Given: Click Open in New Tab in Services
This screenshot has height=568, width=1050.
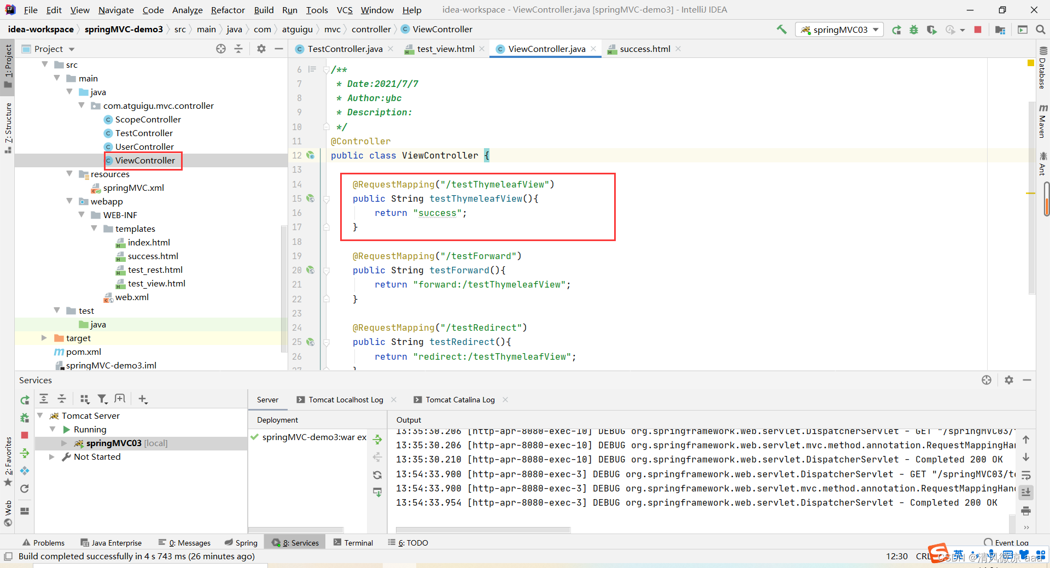Looking at the screenshot, I should (x=120, y=399).
